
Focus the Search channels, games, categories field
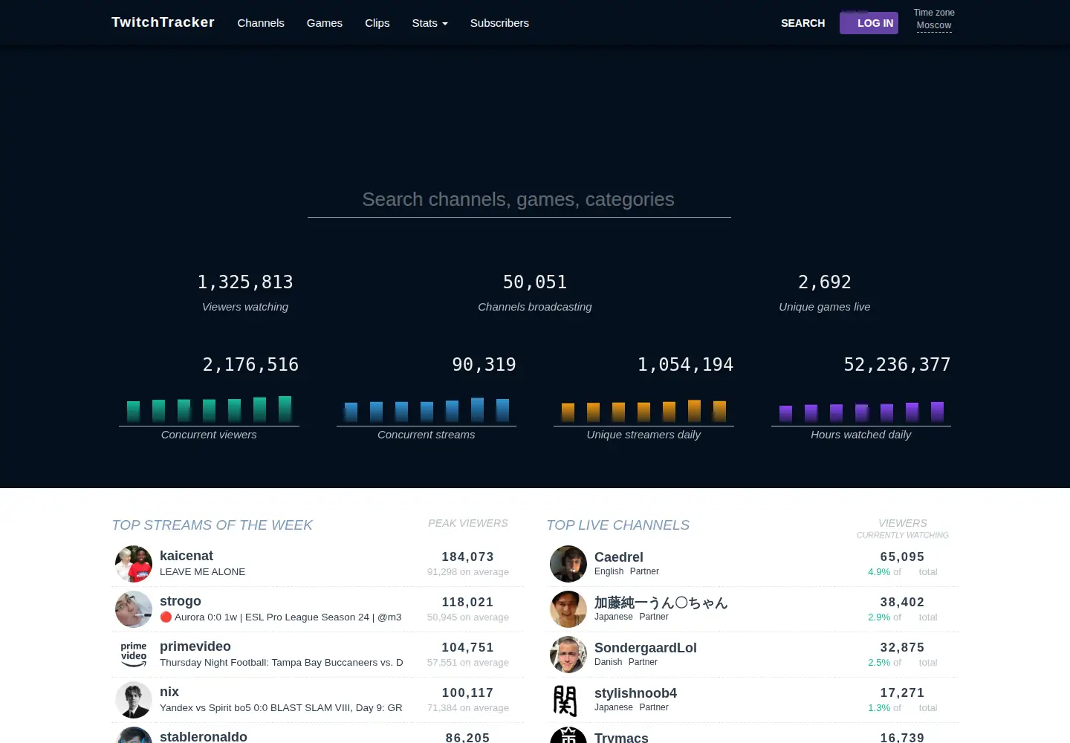[x=519, y=199]
